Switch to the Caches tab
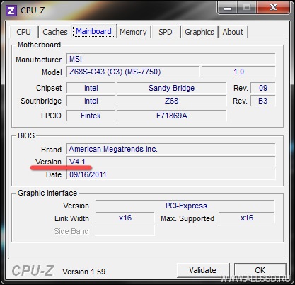This screenshot has width=295, height=285. 55,32
